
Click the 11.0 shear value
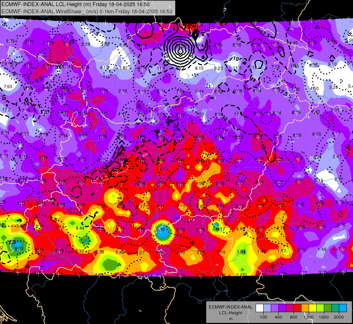coord(237,68)
